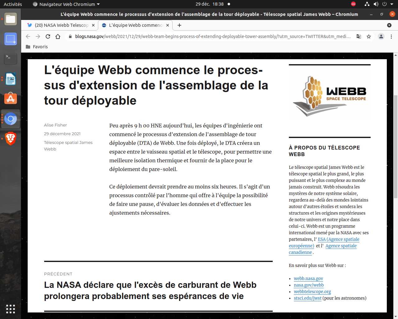Close the NASA Webb Telescope Twitter tab
398x319 pixels.
[x=93, y=25]
